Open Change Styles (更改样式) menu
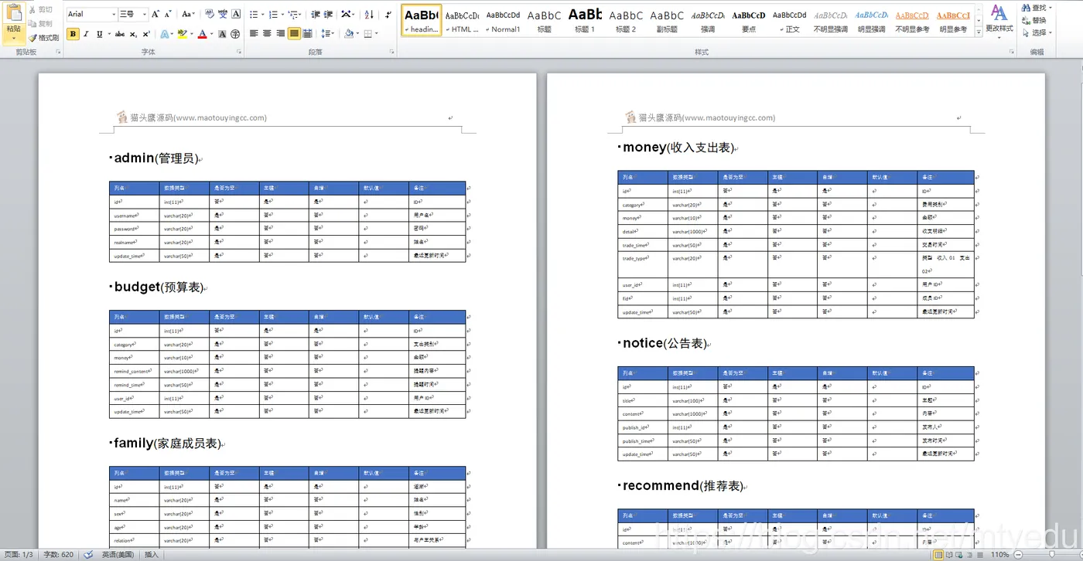Image resolution: width=1083 pixels, height=561 pixels. [999, 22]
